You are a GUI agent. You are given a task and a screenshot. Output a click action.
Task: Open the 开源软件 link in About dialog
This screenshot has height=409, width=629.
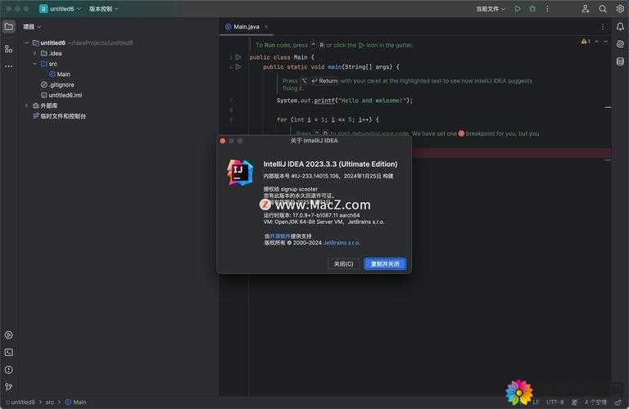pyautogui.click(x=279, y=236)
